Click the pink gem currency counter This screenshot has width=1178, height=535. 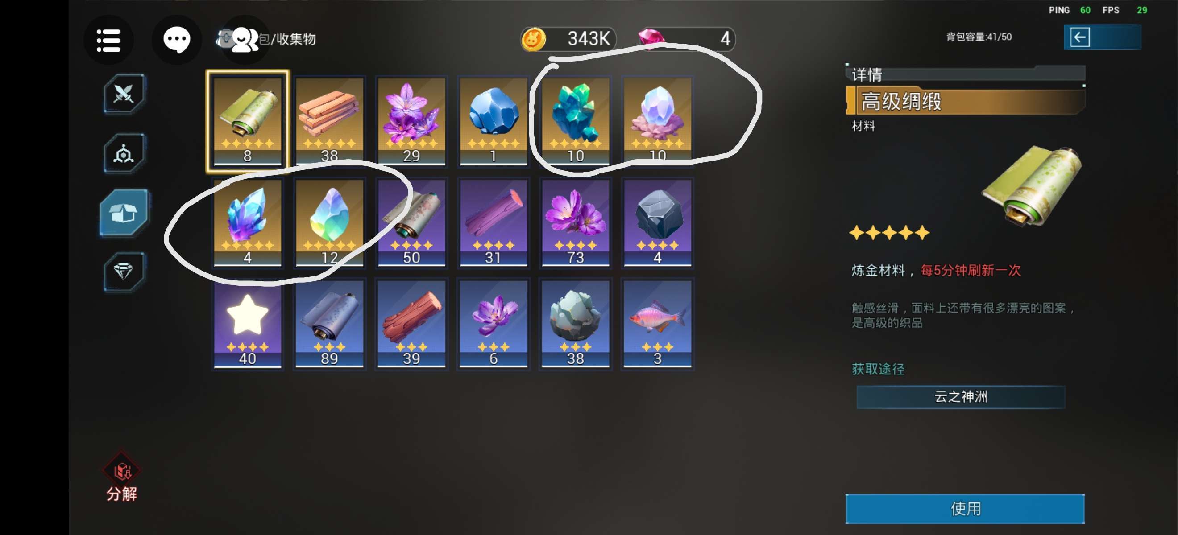[686, 39]
